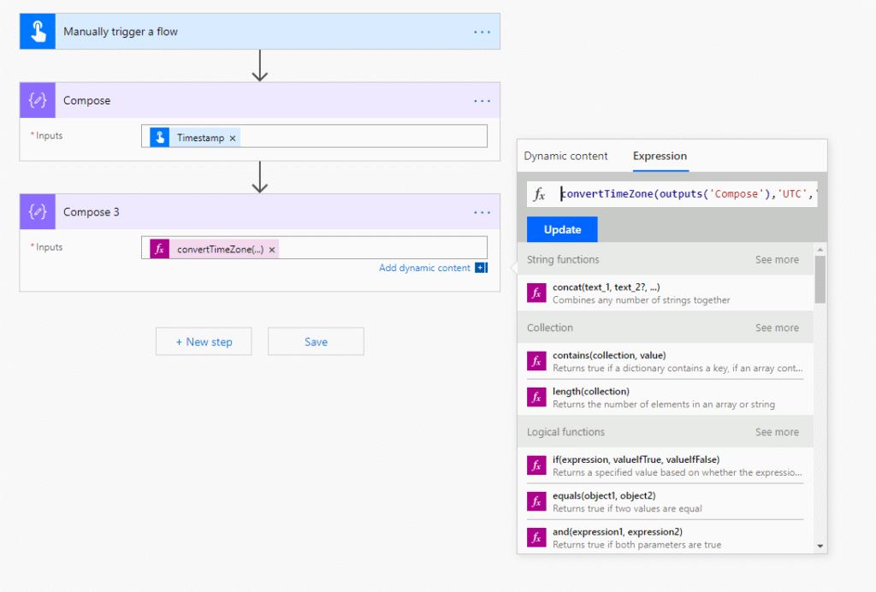Click the concat function fx icon
876x592 pixels.
536,293
